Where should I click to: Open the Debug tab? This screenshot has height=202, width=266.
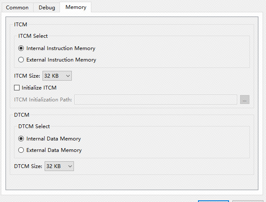47,8
